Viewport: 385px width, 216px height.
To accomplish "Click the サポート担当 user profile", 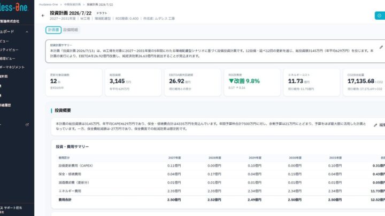I will pyautogui.click(x=11, y=210).
